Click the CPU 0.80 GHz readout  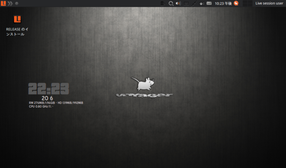[x=41, y=106]
